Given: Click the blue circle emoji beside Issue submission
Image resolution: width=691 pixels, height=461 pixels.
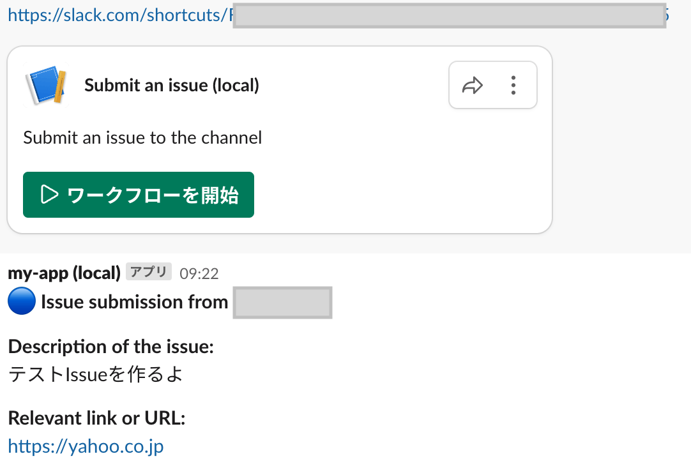Looking at the screenshot, I should click(21, 301).
